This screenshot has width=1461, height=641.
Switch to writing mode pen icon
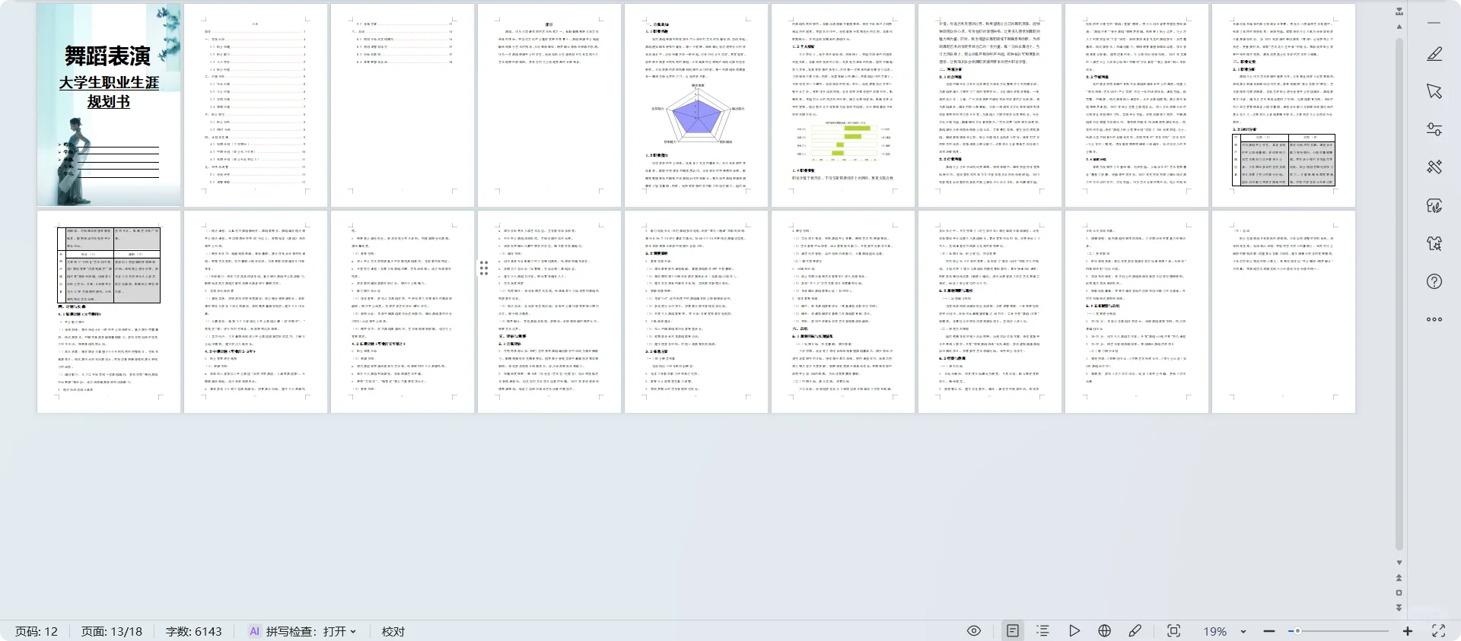pyautogui.click(x=1135, y=631)
